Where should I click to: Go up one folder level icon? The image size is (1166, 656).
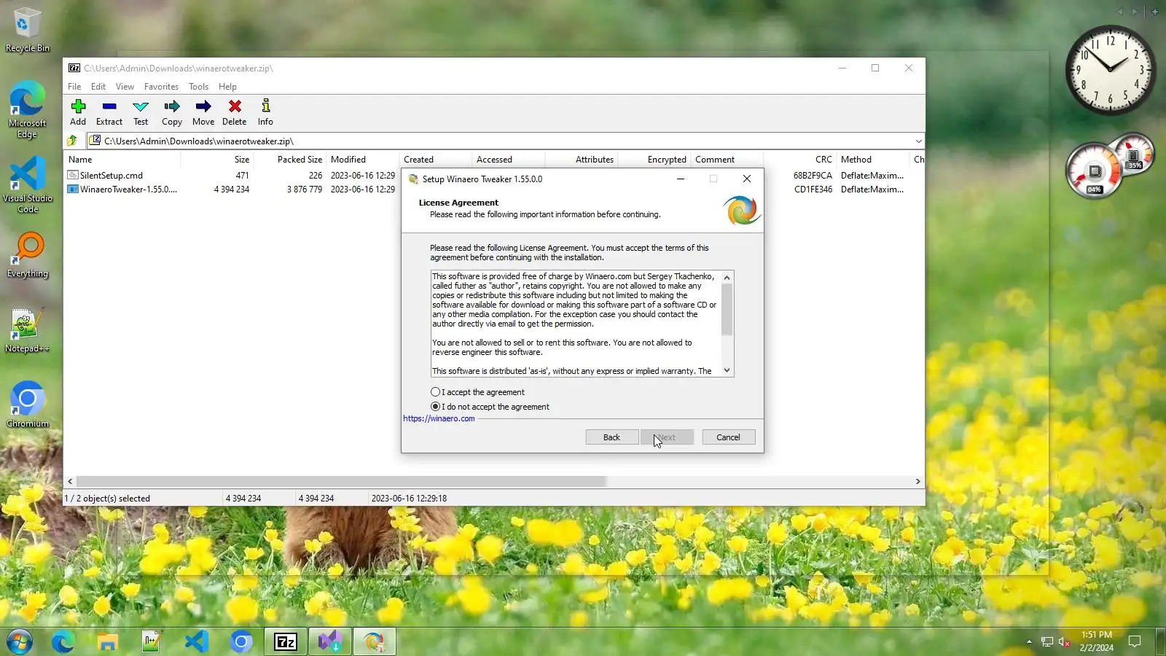pyautogui.click(x=72, y=141)
